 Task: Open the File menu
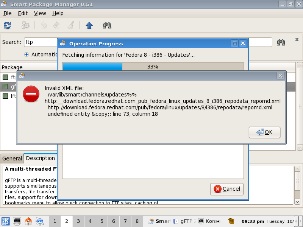(x=8, y=13)
